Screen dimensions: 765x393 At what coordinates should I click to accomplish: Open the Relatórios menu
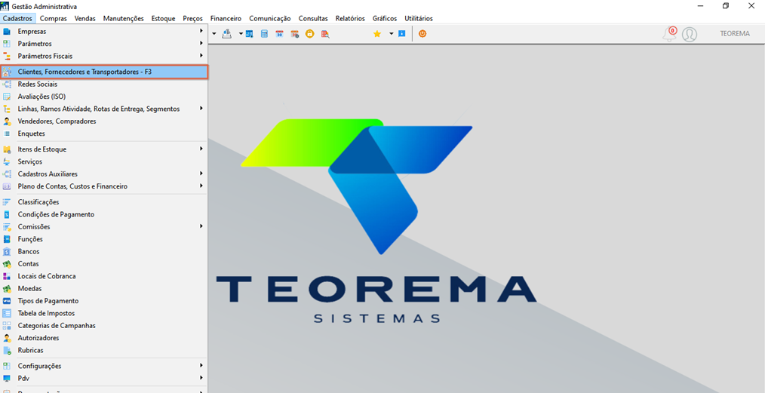click(350, 19)
